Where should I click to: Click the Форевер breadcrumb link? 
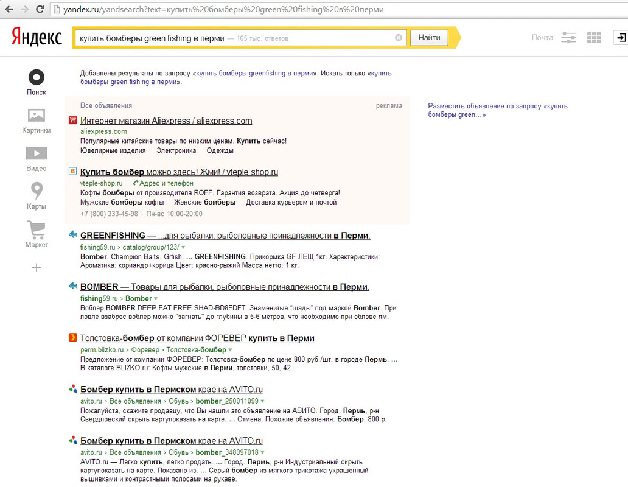(145, 349)
